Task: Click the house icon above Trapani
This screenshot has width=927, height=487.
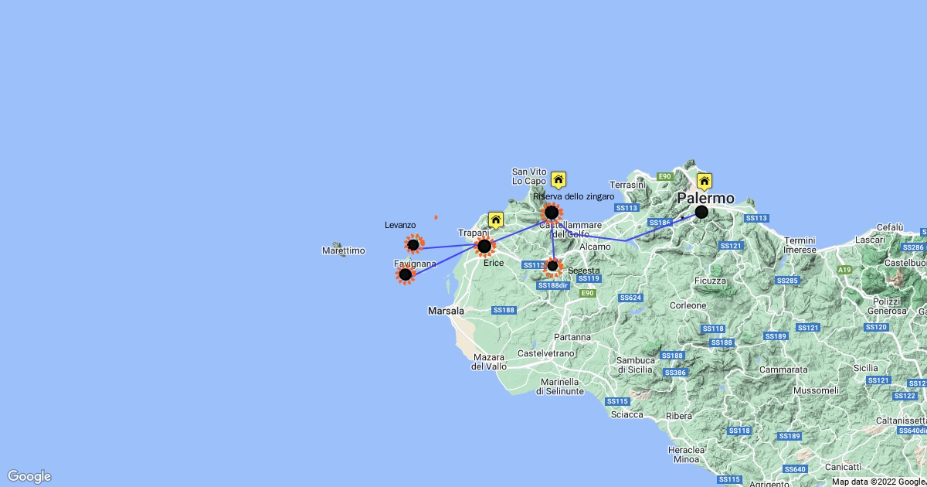Action: pos(496,220)
